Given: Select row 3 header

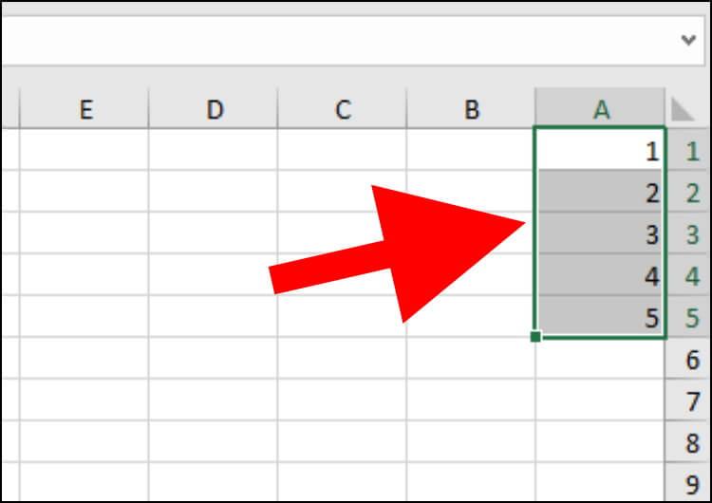Looking at the screenshot, I should click(690, 233).
